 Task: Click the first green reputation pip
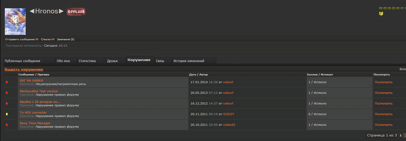[x=381, y=9]
